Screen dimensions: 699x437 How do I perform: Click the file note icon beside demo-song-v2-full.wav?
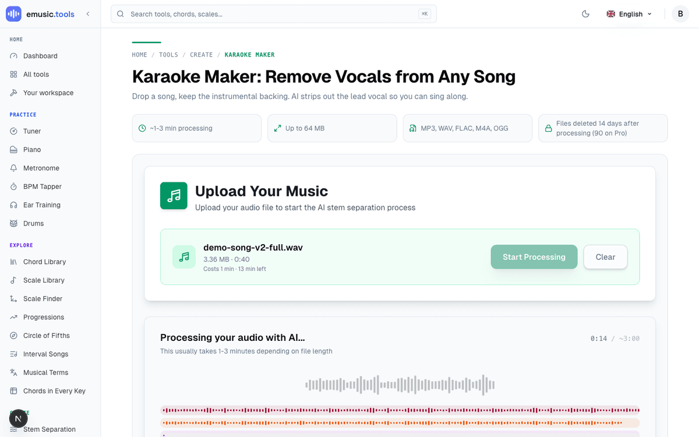click(x=184, y=257)
